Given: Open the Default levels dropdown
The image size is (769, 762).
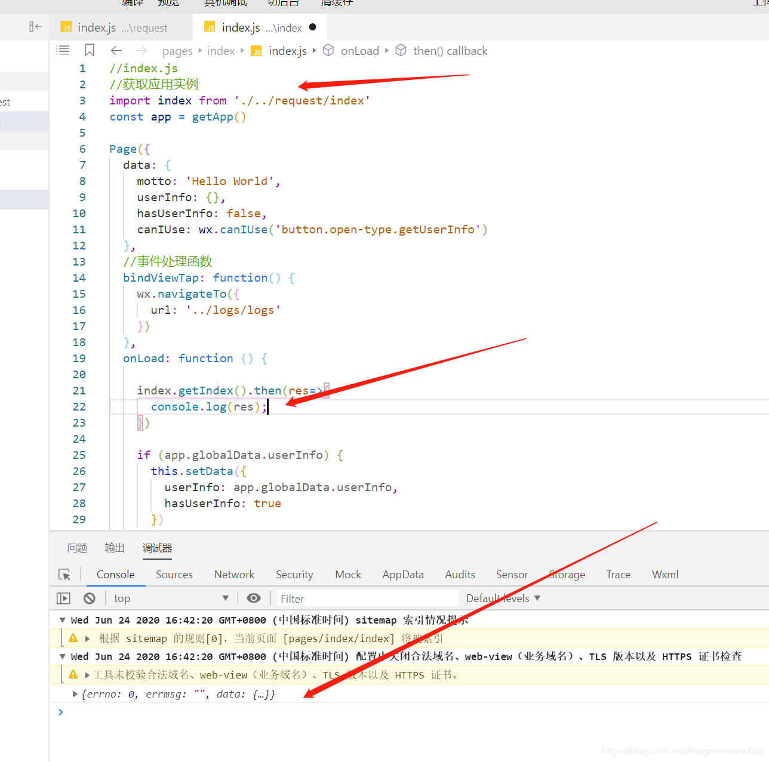Looking at the screenshot, I should tap(503, 599).
